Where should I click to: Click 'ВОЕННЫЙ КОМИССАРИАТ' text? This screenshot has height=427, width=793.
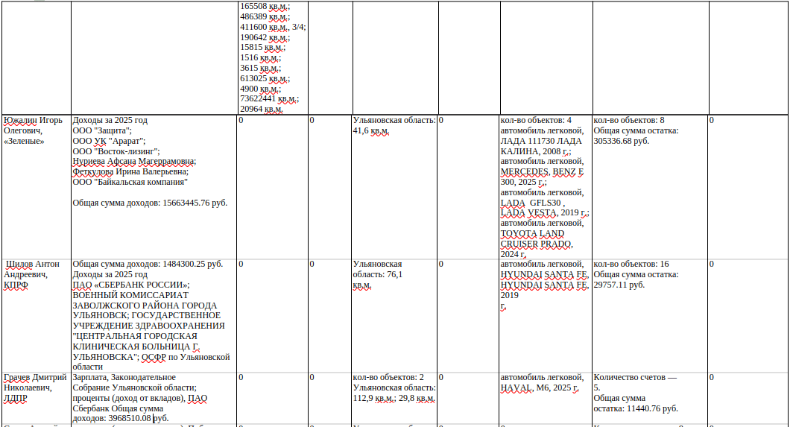click(x=130, y=295)
